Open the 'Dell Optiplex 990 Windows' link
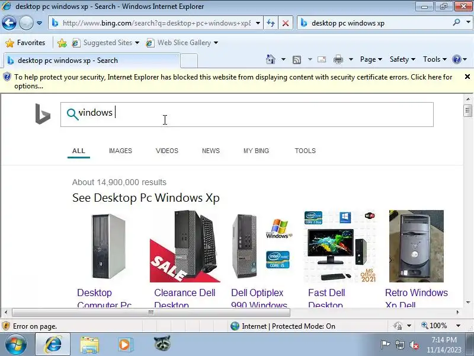The height and width of the screenshot is (356, 474). pos(259,298)
